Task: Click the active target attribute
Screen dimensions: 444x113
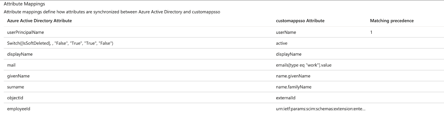Action: tap(282, 43)
